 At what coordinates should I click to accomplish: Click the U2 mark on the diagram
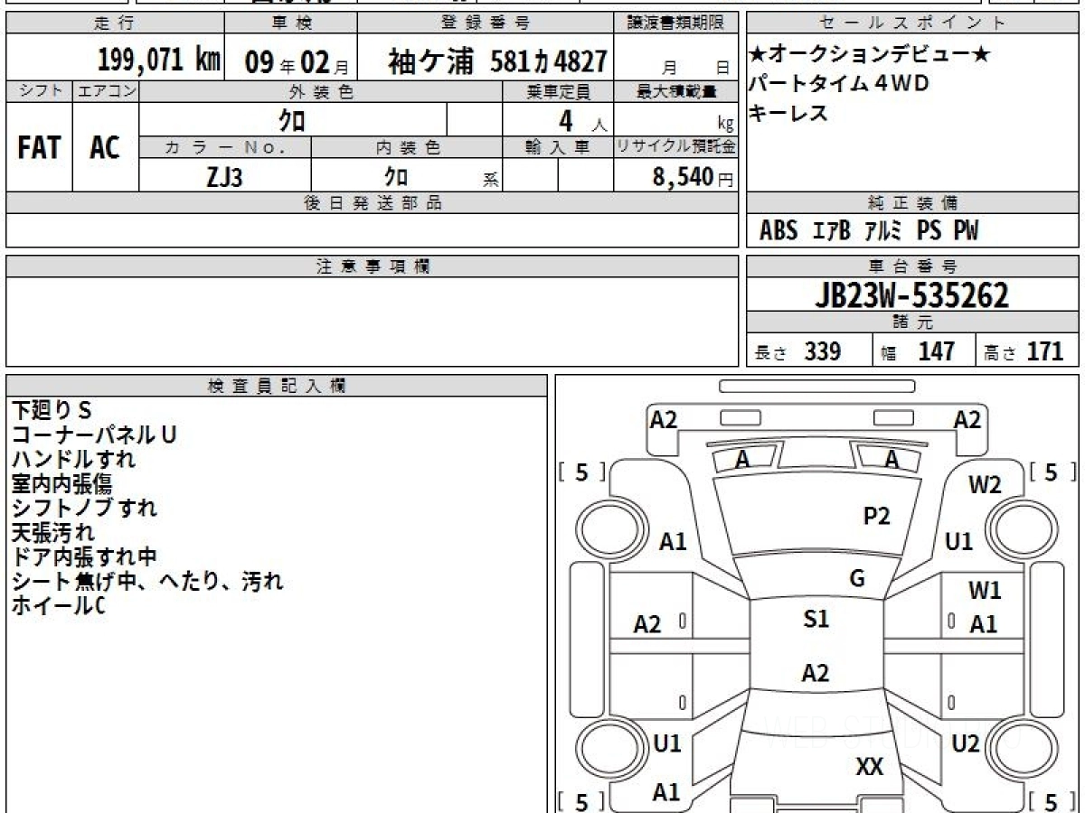tap(966, 743)
